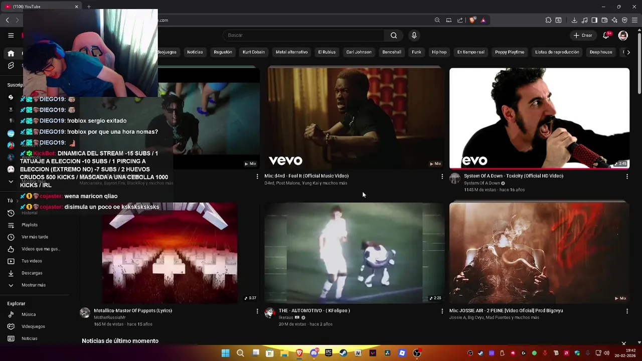This screenshot has width=642, height=361.
Task: Select the Noticias filter chip
Action: pyautogui.click(x=195, y=52)
